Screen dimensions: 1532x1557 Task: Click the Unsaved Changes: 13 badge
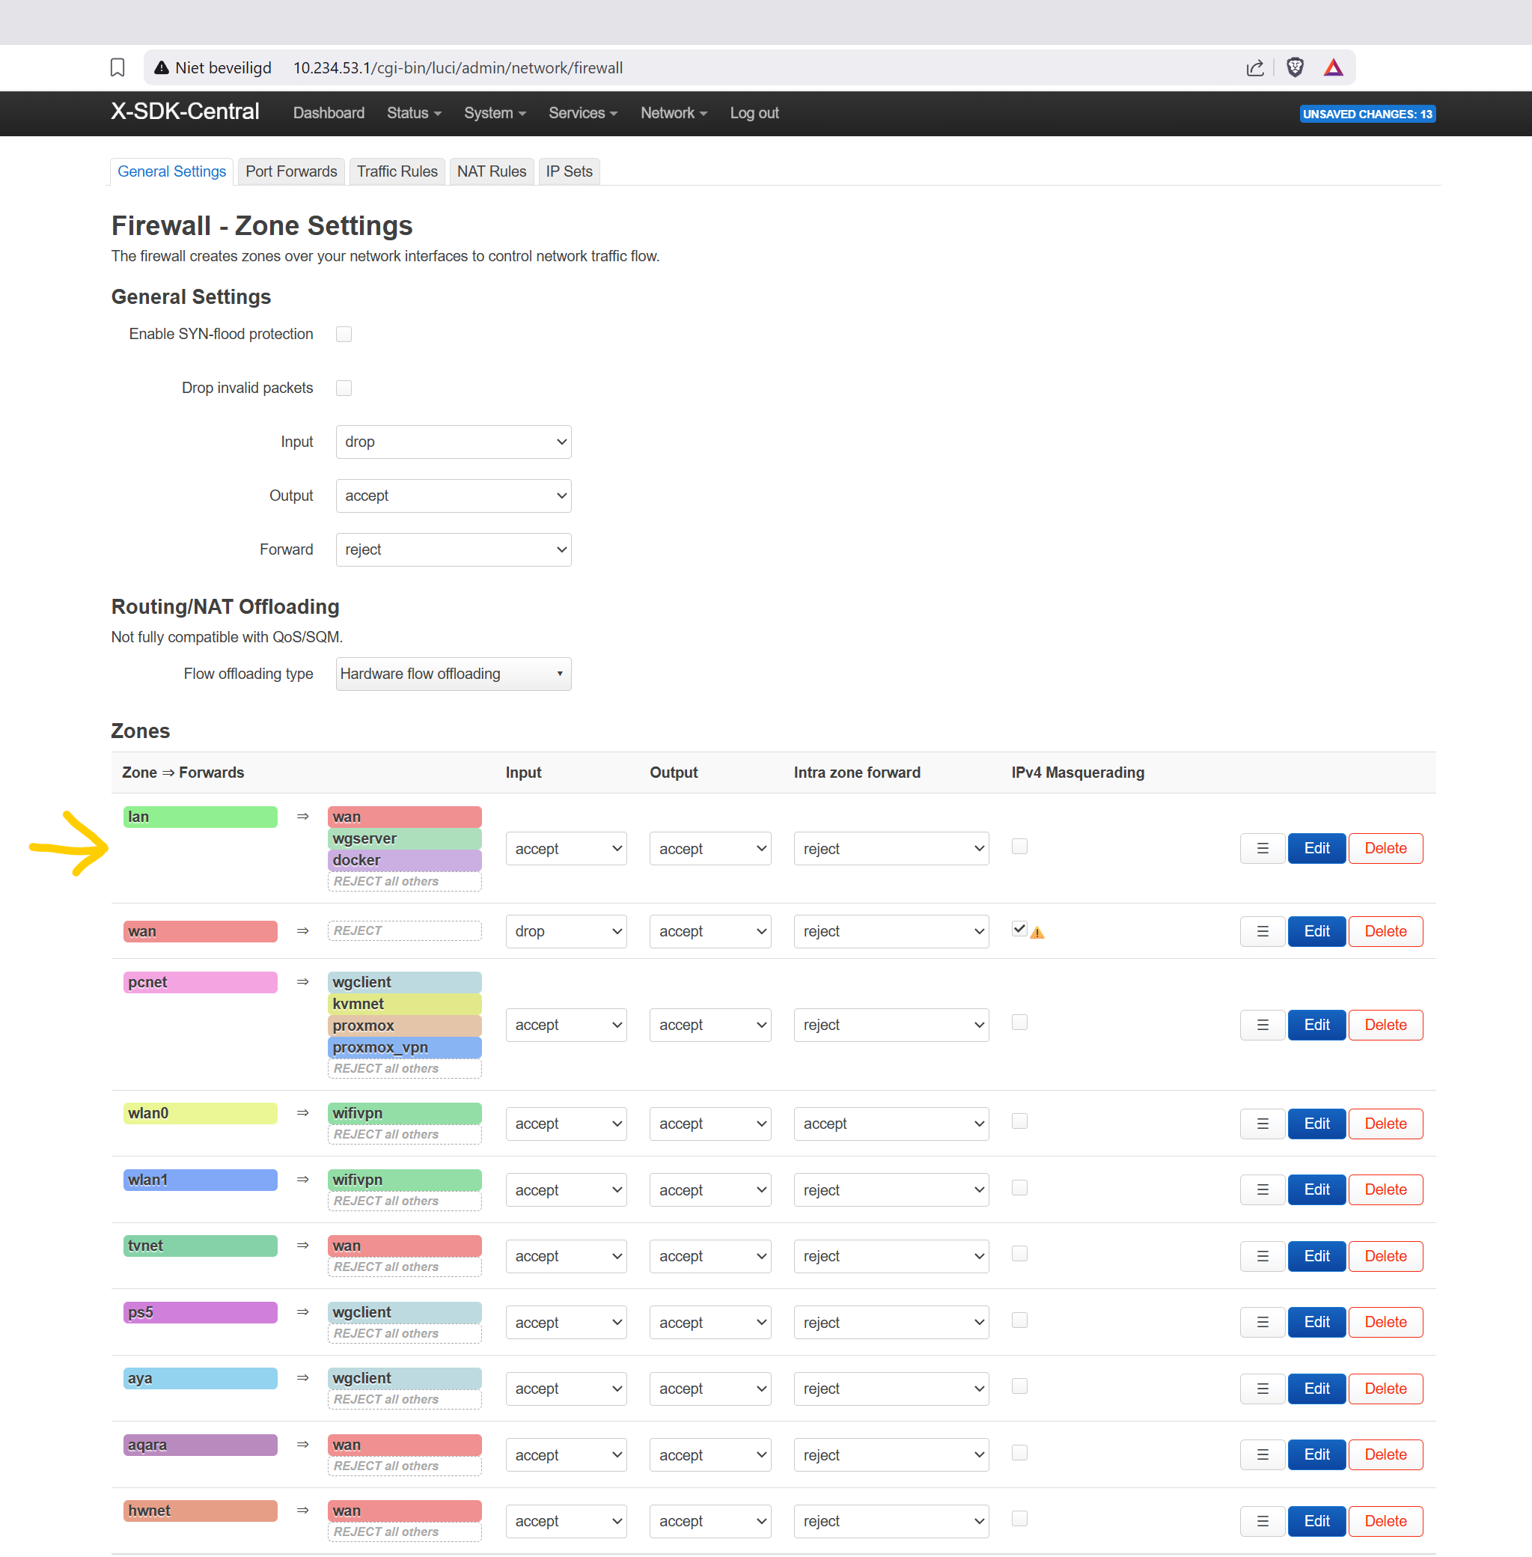tap(1367, 115)
